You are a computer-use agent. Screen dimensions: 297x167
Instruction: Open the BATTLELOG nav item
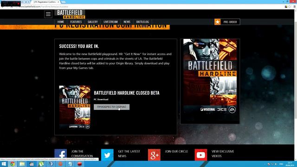[x=142, y=22]
